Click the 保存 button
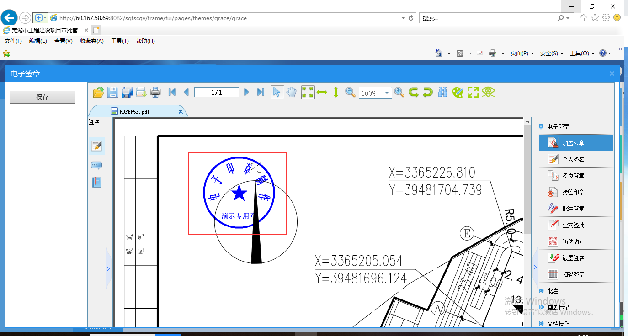Screen dimensions: 628x336 click(x=43, y=97)
